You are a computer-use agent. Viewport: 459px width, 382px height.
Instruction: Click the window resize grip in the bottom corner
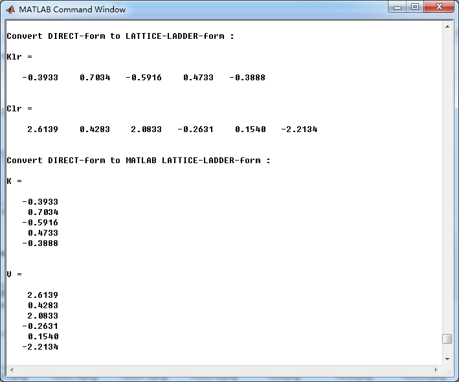coord(448,371)
